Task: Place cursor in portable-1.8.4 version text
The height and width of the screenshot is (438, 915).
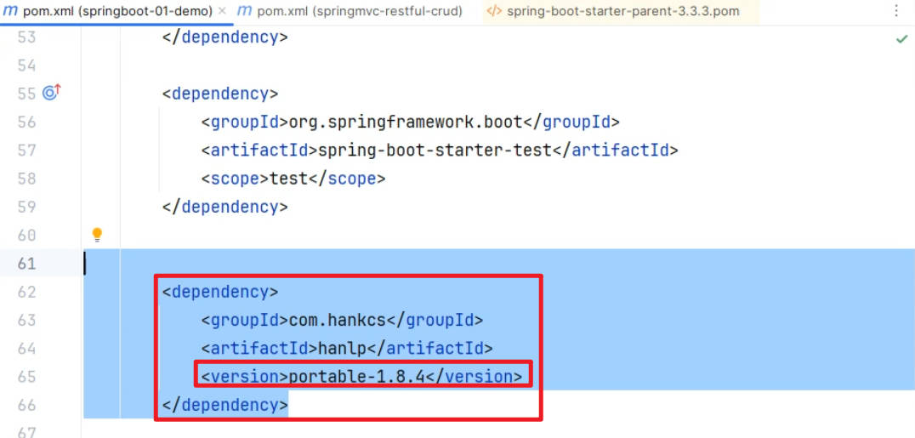Action: (x=356, y=377)
